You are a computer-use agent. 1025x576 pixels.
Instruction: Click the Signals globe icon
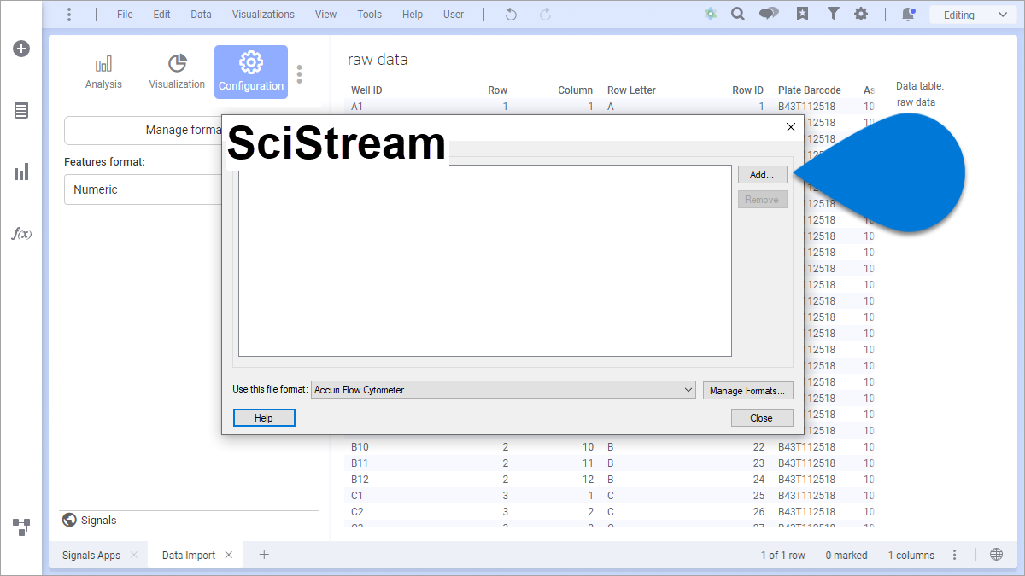(69, 520)
